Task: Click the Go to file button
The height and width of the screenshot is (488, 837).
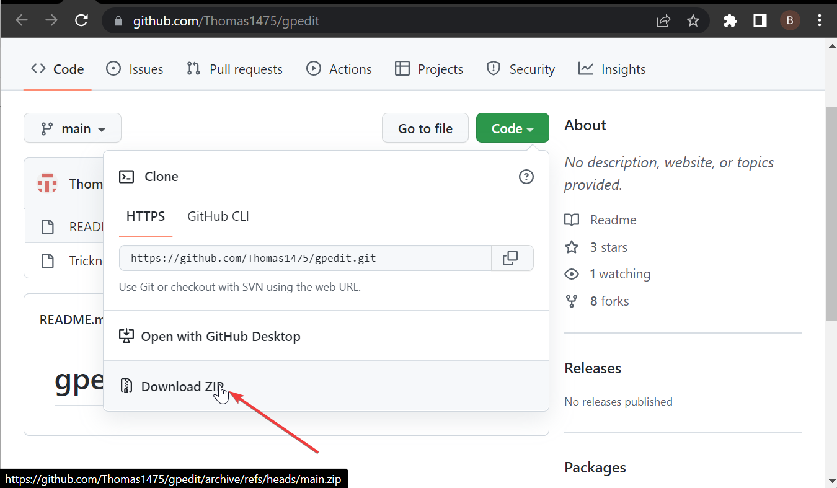Action: 425,128
